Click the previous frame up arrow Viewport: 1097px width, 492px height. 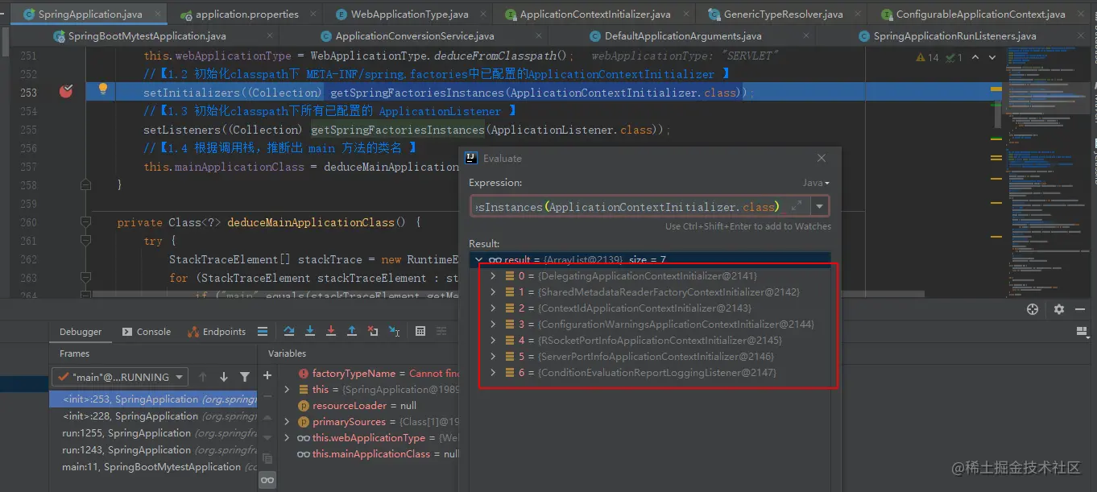[x=203, y=377]
